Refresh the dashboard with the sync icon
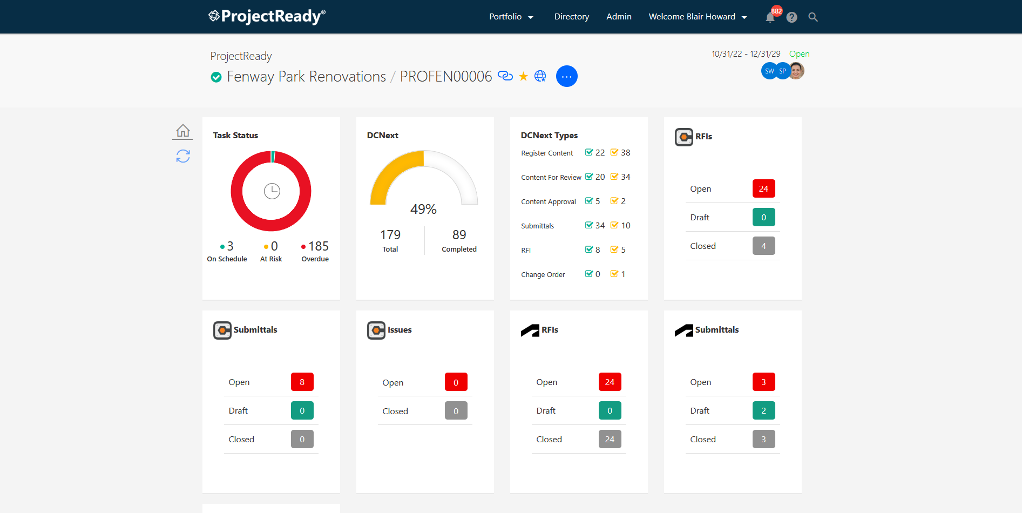The image size is (1022, 513). (183, 156)
